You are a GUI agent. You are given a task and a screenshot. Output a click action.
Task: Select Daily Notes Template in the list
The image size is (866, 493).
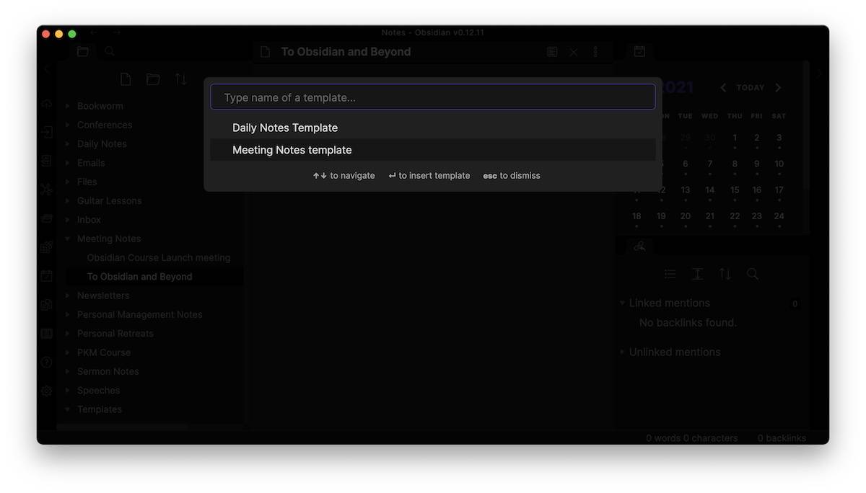coord(433,128)
